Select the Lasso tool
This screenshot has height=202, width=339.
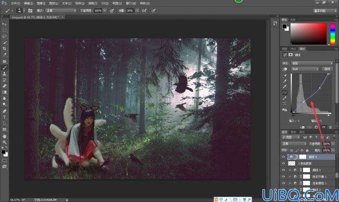pos(4,36)
